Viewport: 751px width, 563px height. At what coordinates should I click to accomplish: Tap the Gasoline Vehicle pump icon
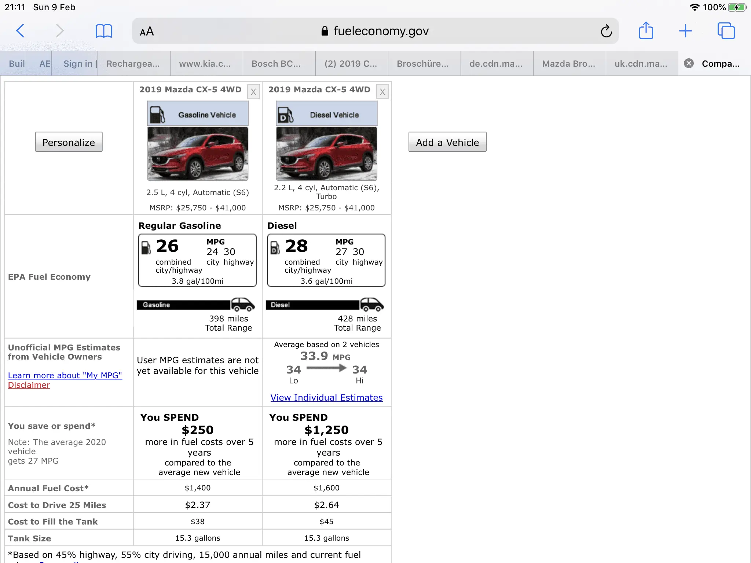[158, 115]
